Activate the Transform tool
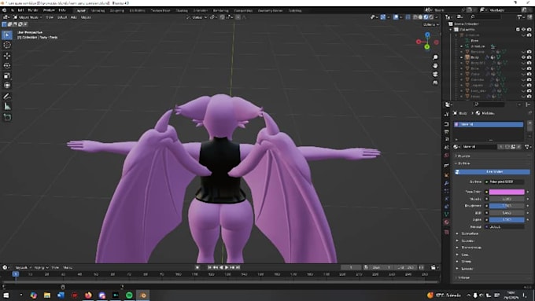The image size is (535, 301). (x=7, y=86)
